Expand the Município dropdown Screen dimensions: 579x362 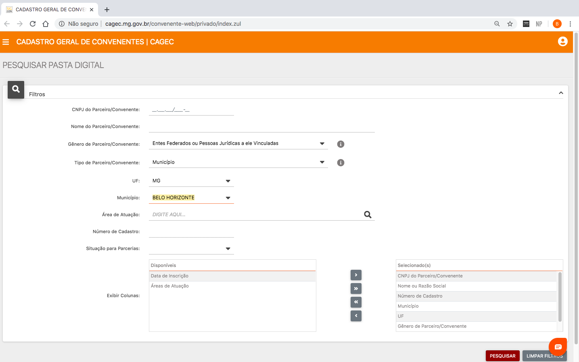(x=228, y=198)
